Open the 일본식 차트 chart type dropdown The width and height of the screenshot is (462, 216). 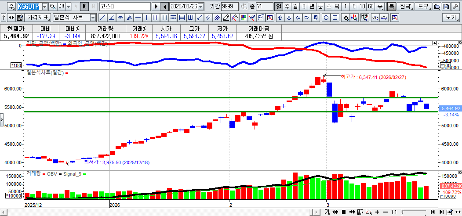point(93,18)
